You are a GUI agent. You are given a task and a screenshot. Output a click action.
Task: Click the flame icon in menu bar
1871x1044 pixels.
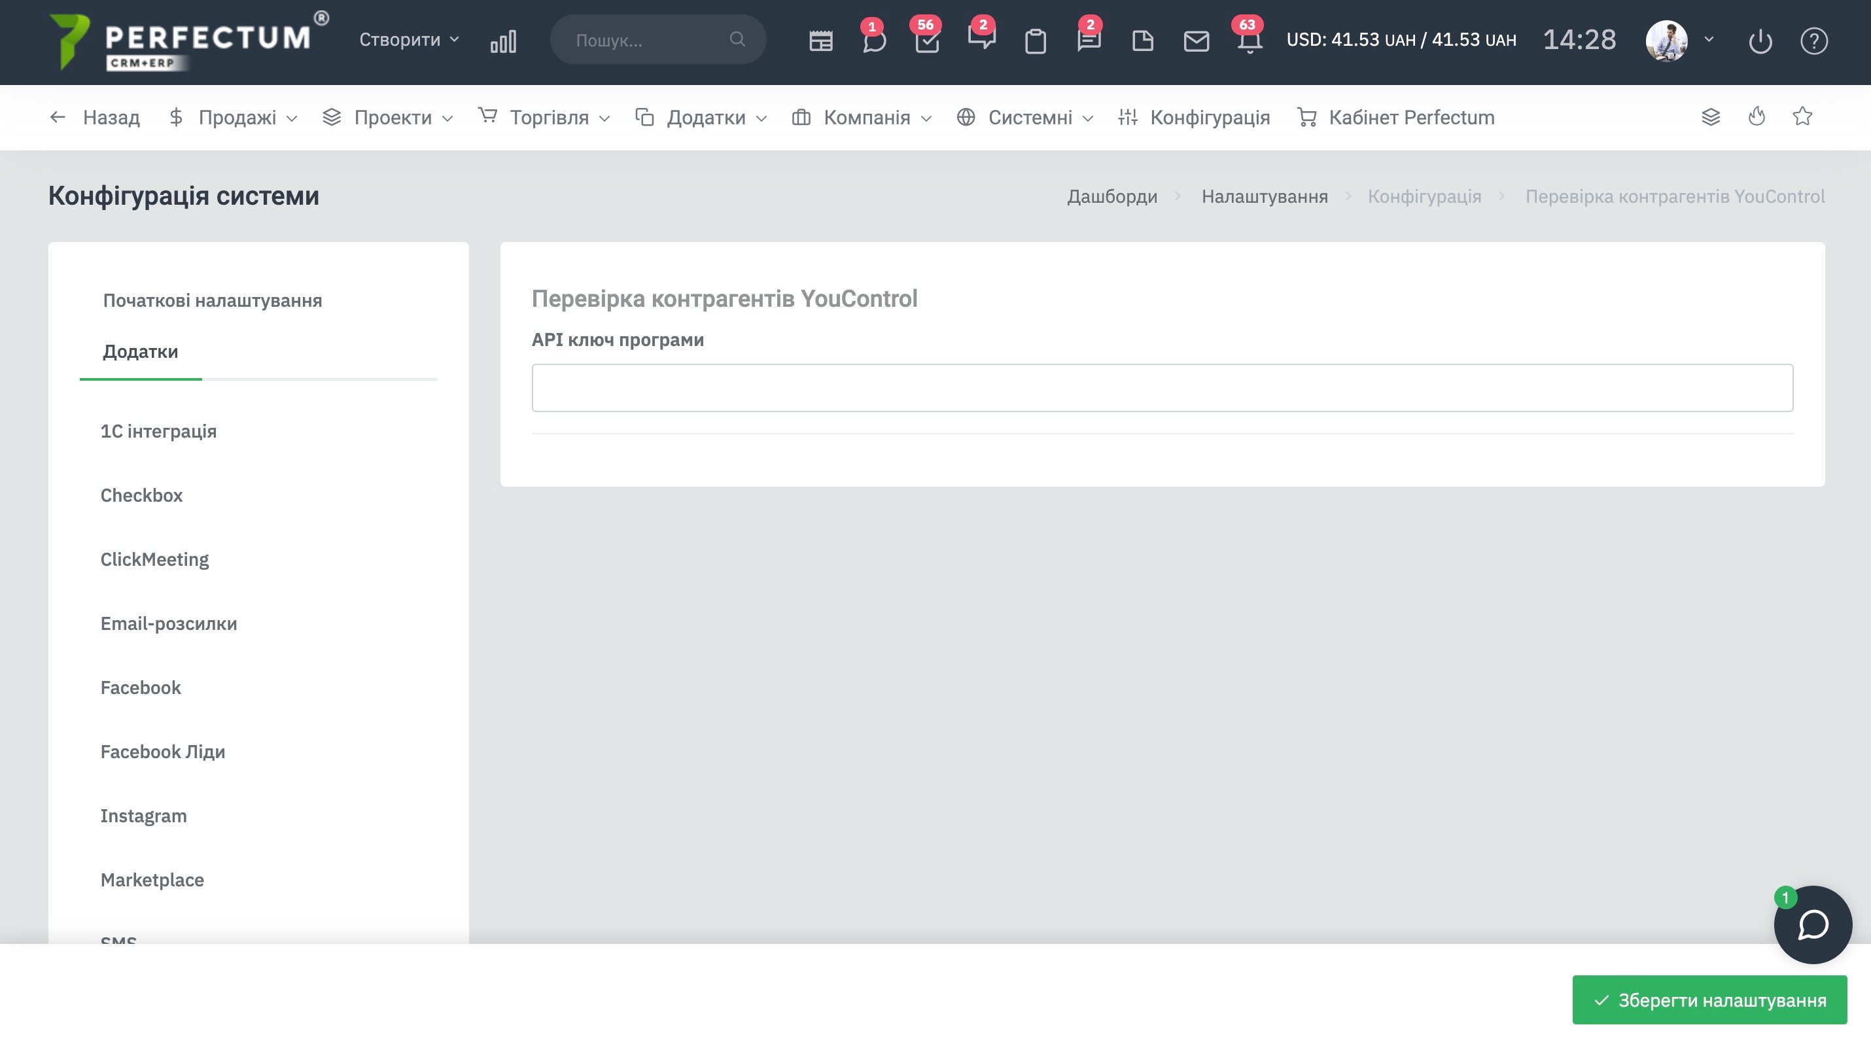[x=1757, y=116]
